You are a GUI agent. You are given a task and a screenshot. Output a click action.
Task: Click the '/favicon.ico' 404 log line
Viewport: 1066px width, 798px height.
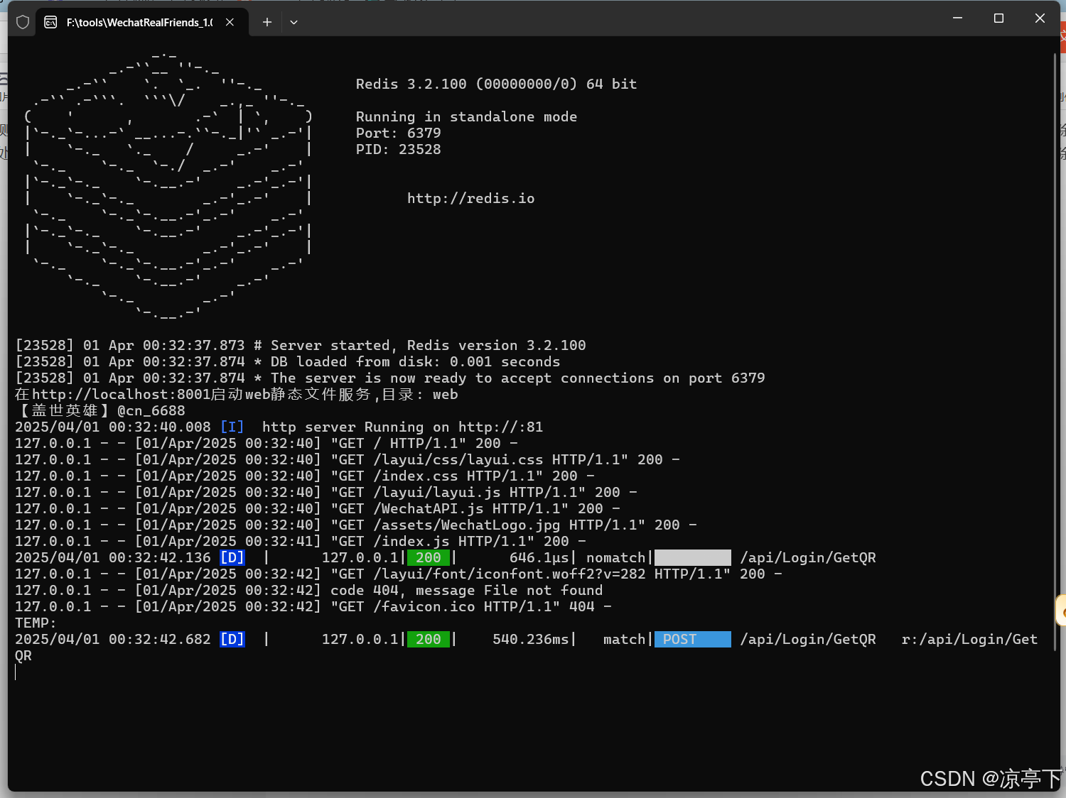coord(313,606)
